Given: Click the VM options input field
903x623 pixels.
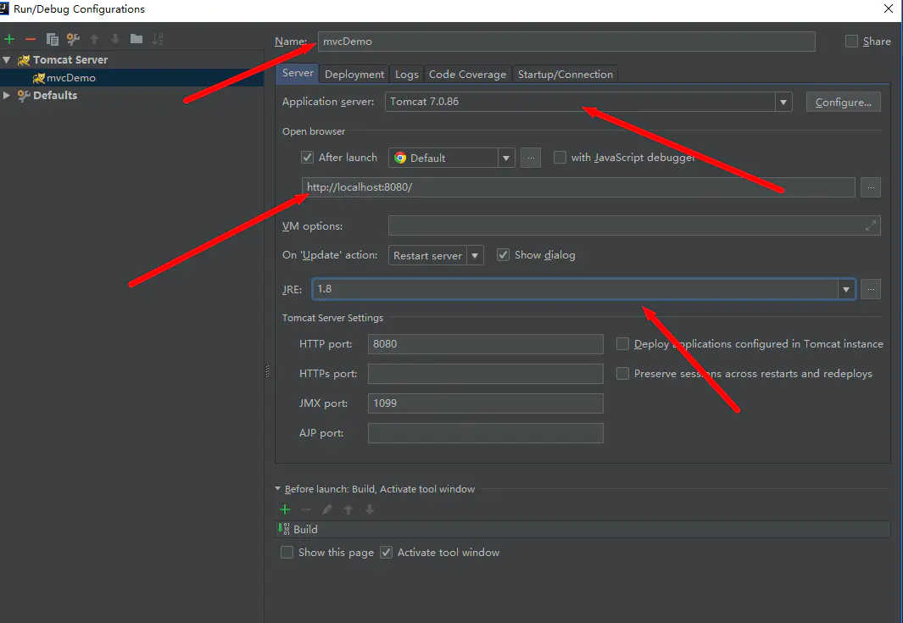Looking at the screenshot, I should [x=634, y=225].
